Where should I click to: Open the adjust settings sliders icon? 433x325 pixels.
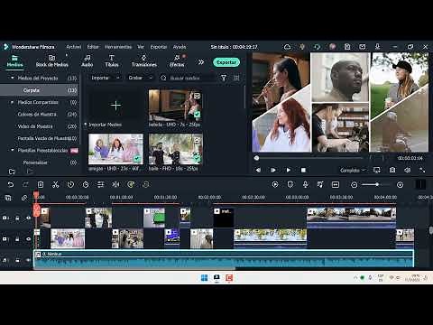coord(101,184)
